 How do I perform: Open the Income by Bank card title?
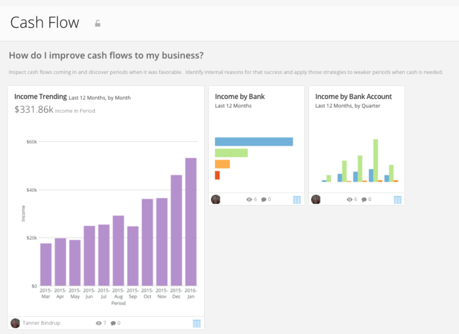coord(239,97)
